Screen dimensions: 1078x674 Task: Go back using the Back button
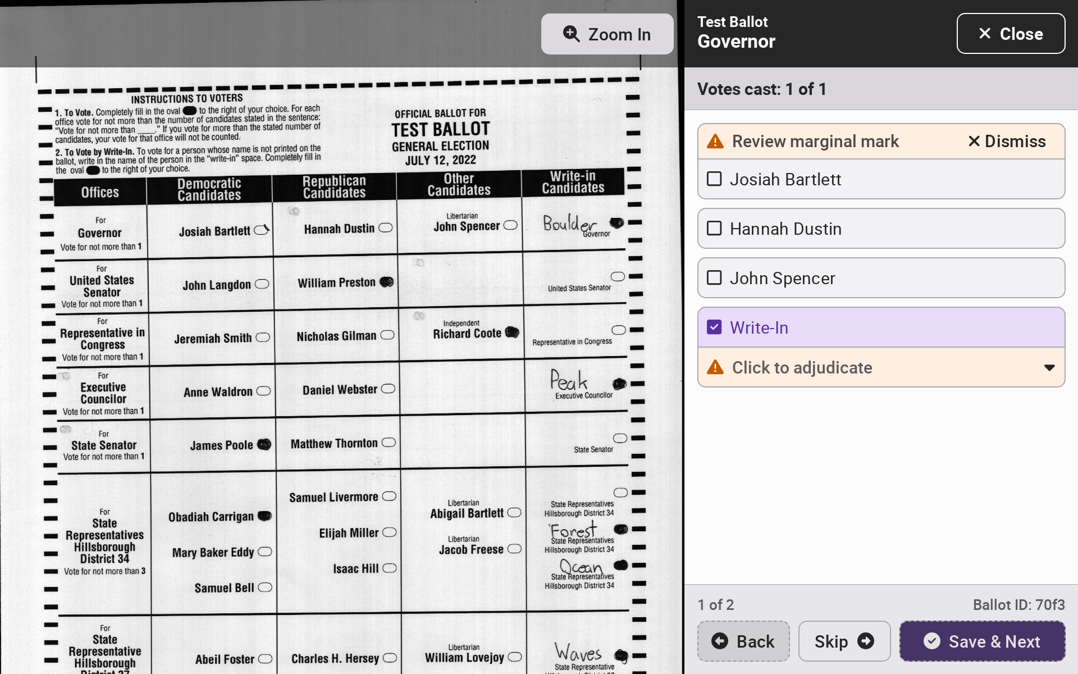coord(743,641)
